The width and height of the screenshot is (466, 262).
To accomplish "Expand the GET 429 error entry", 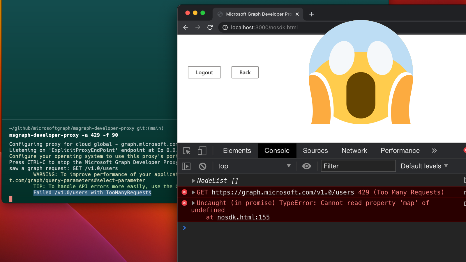I will click(x=193, y=192).
